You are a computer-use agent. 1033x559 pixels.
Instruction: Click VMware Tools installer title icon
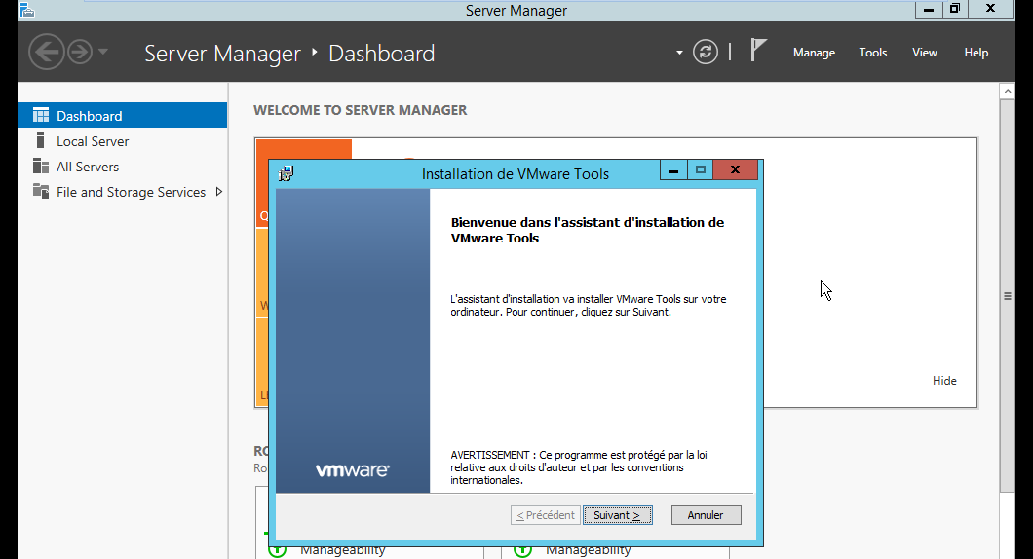(x=286, y=173)
